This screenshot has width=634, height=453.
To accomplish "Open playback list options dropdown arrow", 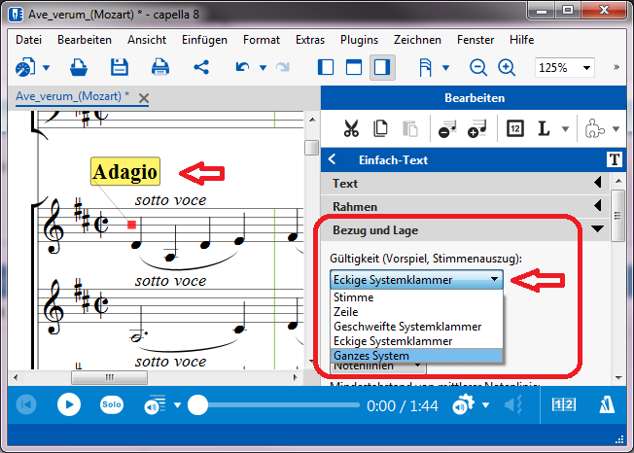I will tap(178, 405).
